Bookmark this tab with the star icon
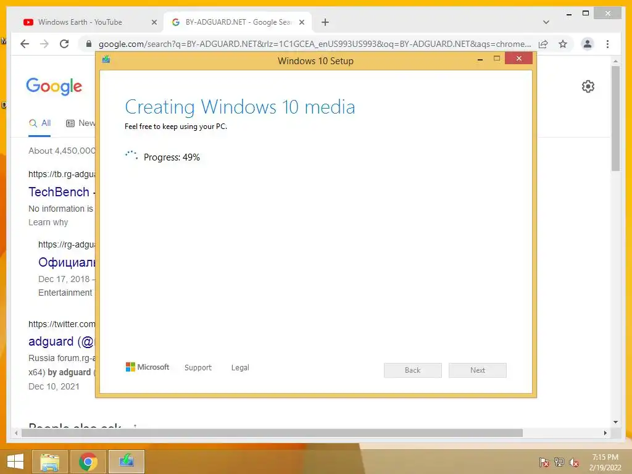This screenshot has width=632, height=474. click(563, 44)
